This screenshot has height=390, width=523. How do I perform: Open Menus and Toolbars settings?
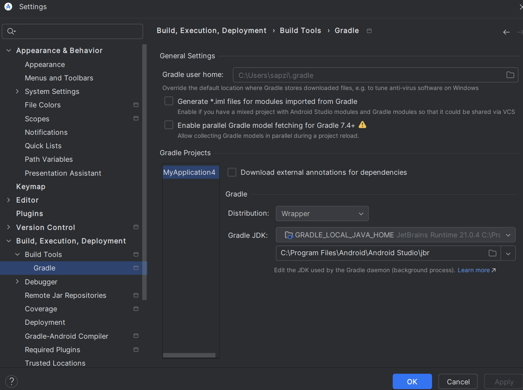[x=59, y=78]
